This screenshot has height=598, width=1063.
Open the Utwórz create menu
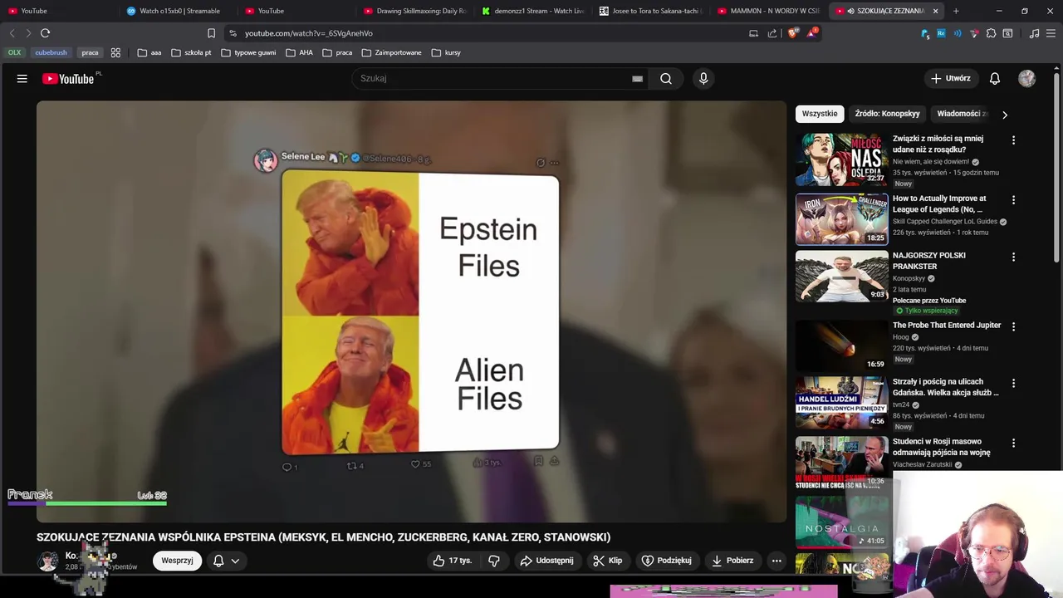point(950,78)
